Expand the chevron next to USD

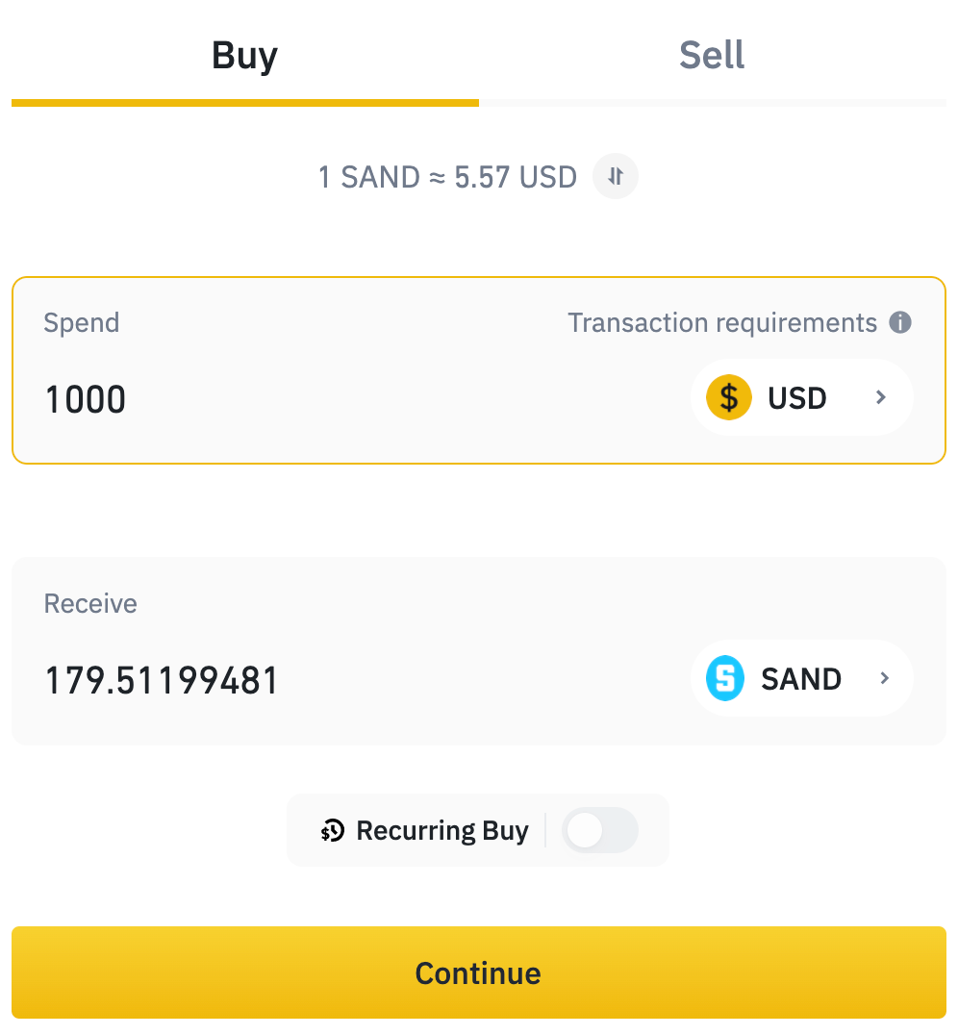coord(881,398)
